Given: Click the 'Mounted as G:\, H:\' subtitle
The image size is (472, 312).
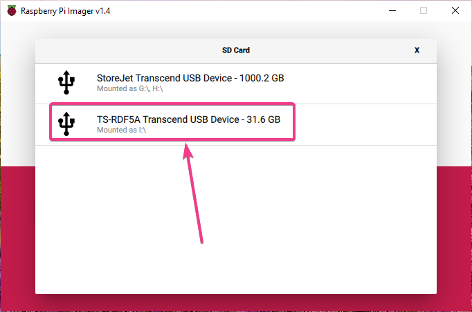Looking at the screenshot, I should (x=130, y=89).
